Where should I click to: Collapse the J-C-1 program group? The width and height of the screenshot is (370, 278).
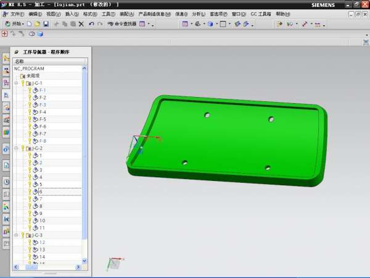point(16,83)
